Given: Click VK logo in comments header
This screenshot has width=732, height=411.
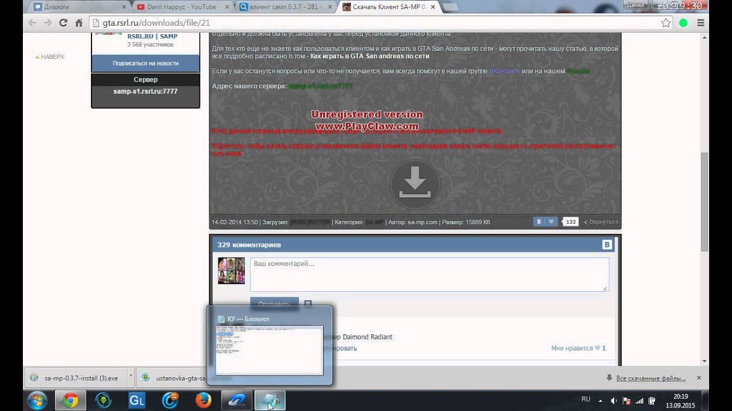Looking at the screenshot, I should (x=607, y=245).
